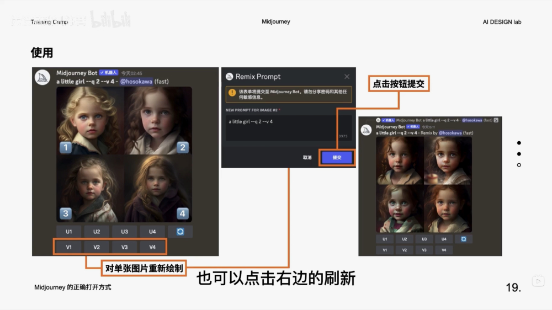
Task: Click the 取消 cancel button
Action: pos(307,157)
